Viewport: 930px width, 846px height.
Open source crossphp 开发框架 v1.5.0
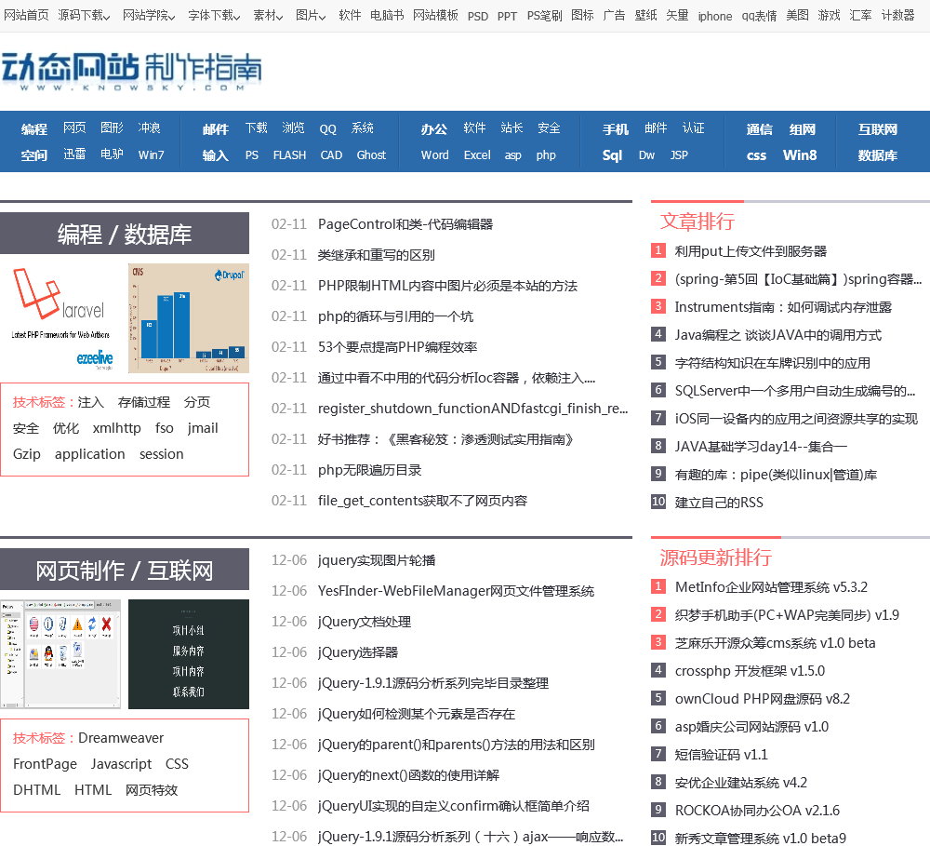[x=750, y=671]
